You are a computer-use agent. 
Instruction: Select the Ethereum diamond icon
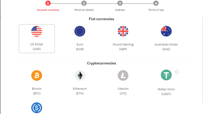point(80,75)
